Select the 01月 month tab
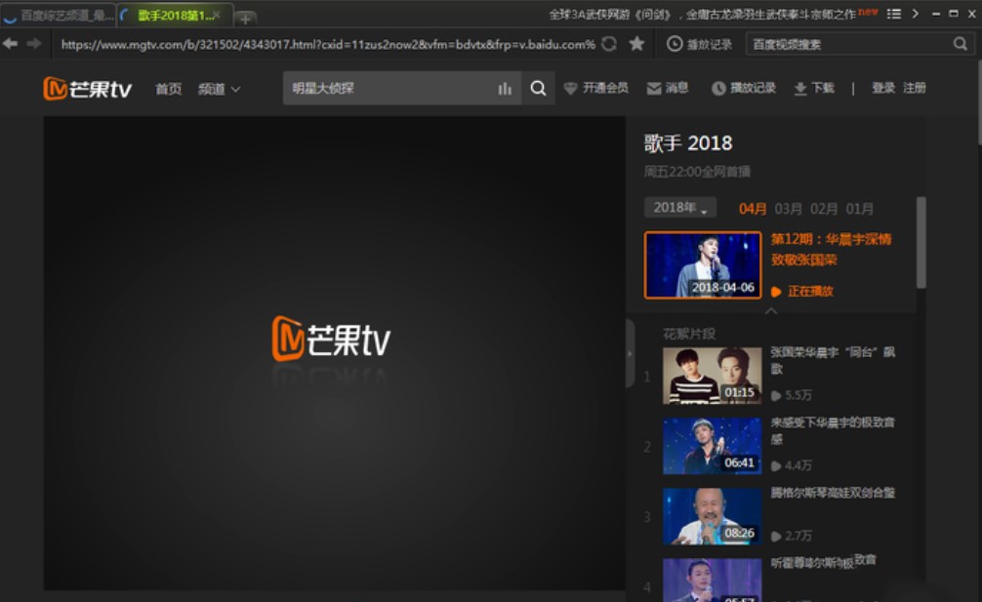This screenshot has width=982, height=602. coord(859,209)
